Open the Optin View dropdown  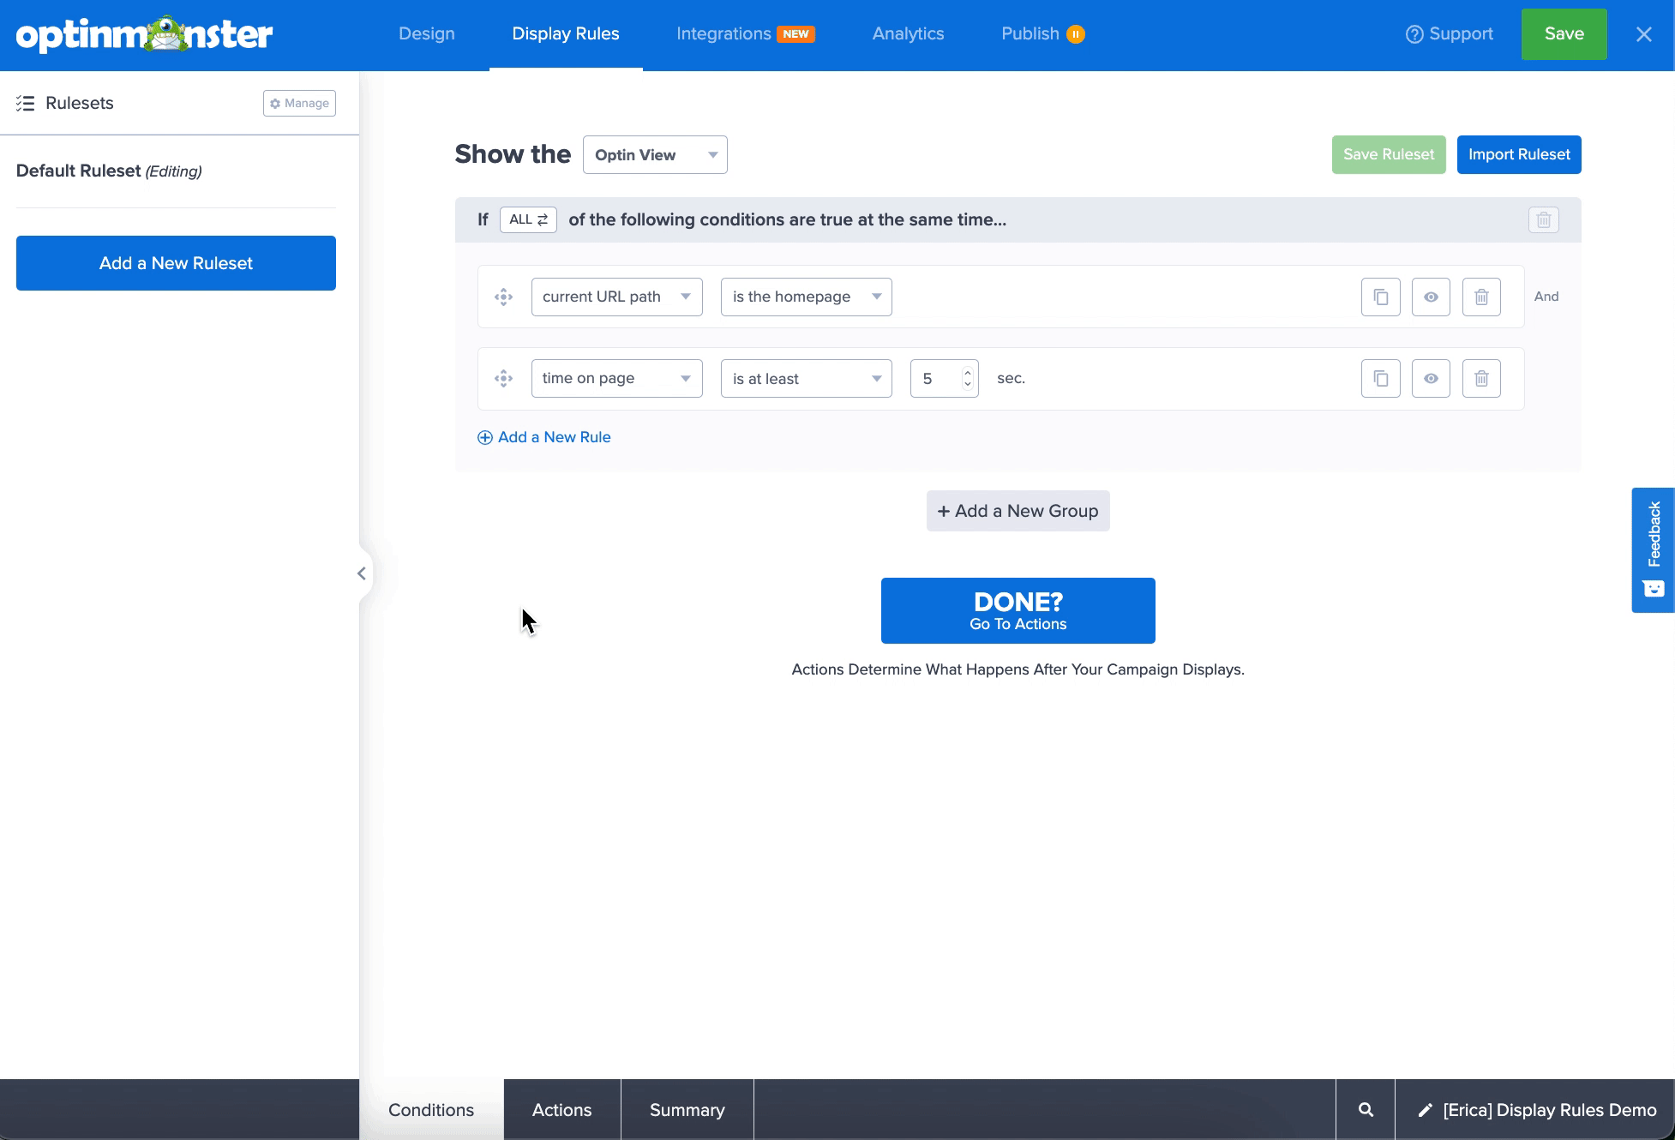click(x=654, y=154)
